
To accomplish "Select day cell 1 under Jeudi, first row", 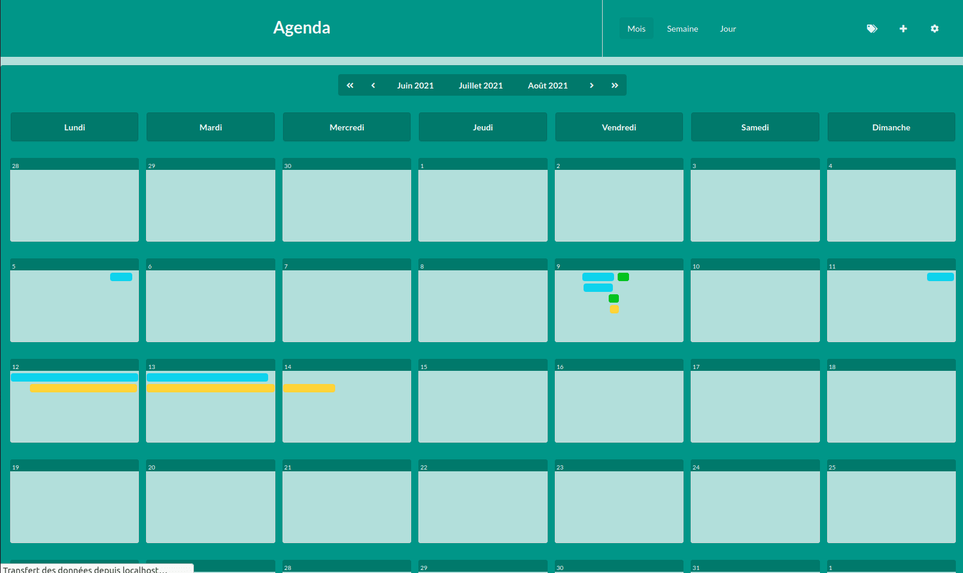I will [x=483, y=200].
